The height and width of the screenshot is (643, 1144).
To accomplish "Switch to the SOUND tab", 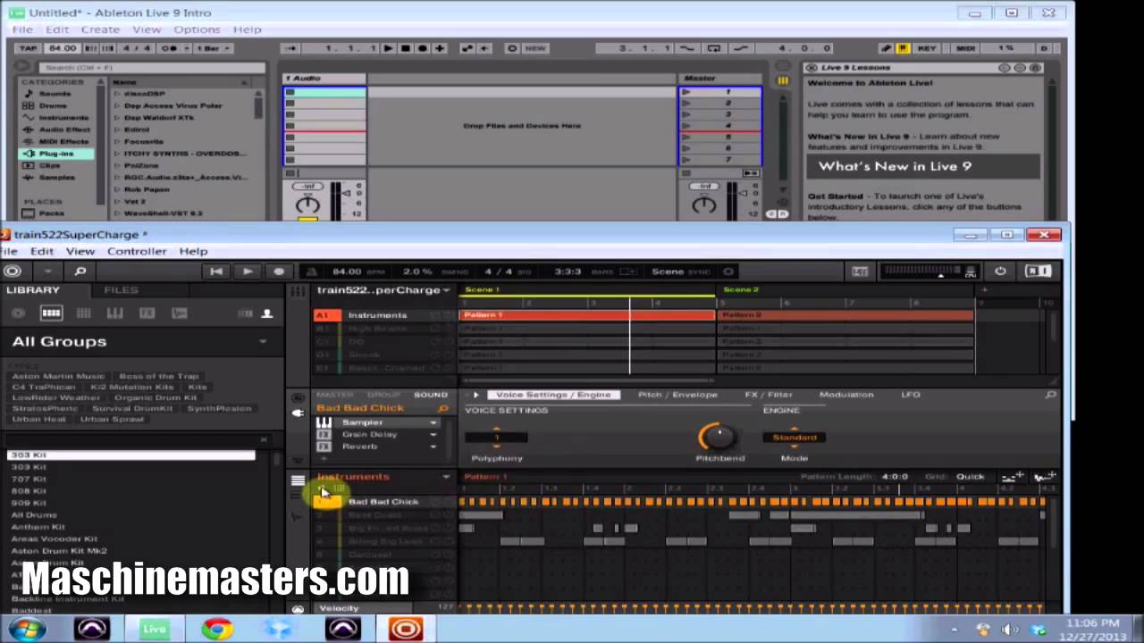I will coord(430,395).
